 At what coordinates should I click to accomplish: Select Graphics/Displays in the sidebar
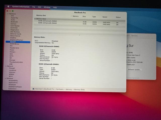tap(16, 40)
